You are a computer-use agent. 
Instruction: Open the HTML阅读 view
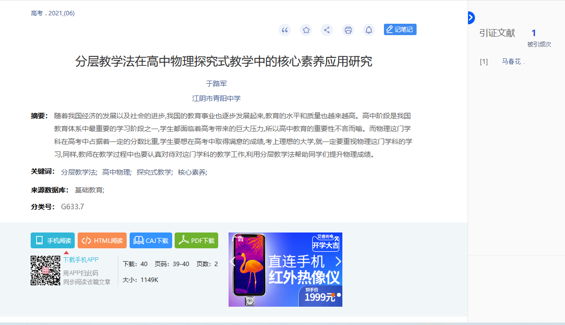coord(102,240)
